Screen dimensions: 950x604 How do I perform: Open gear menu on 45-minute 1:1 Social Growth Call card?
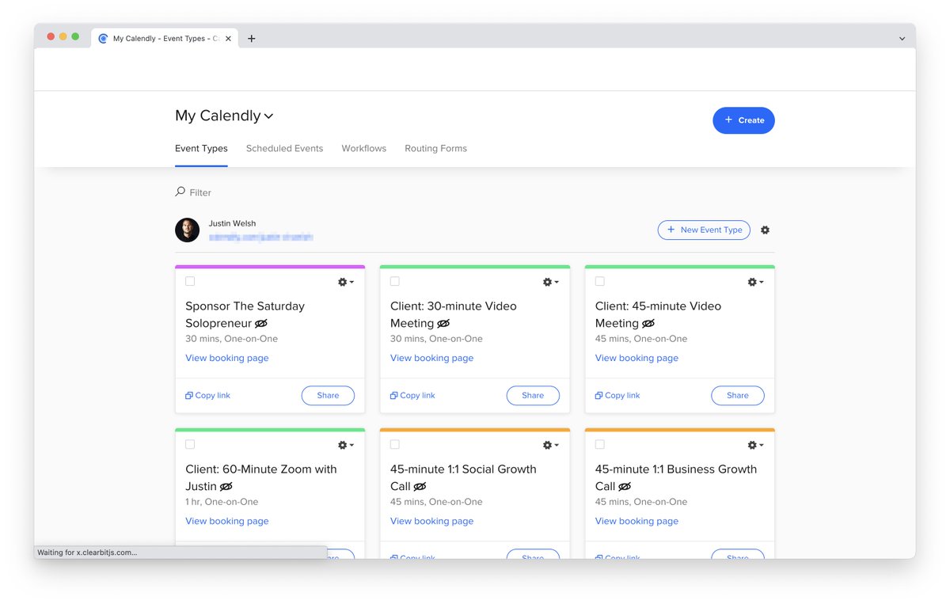coord(551,445)
